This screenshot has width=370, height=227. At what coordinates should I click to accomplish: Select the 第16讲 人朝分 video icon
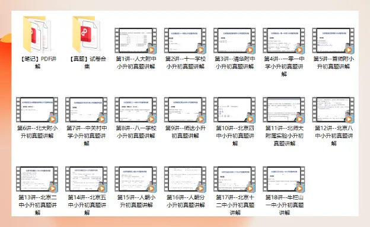pos(185,179)
